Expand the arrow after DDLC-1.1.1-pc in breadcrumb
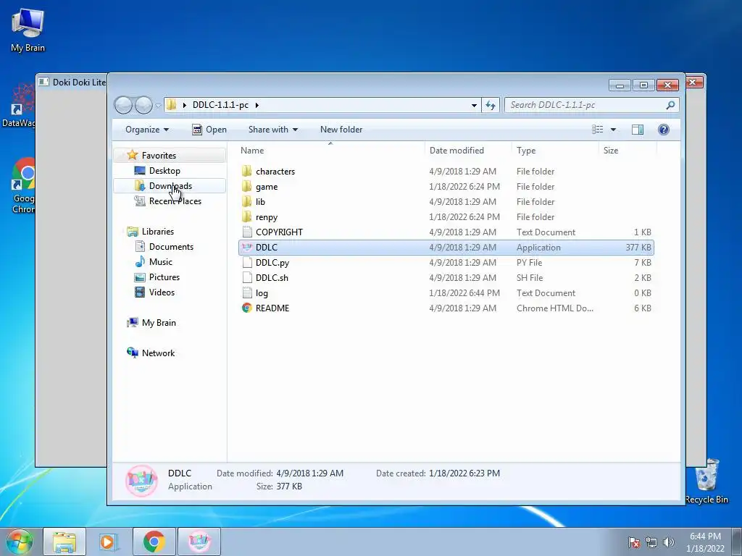This screenshot has height=556, width=742. [x=257, y=105]
